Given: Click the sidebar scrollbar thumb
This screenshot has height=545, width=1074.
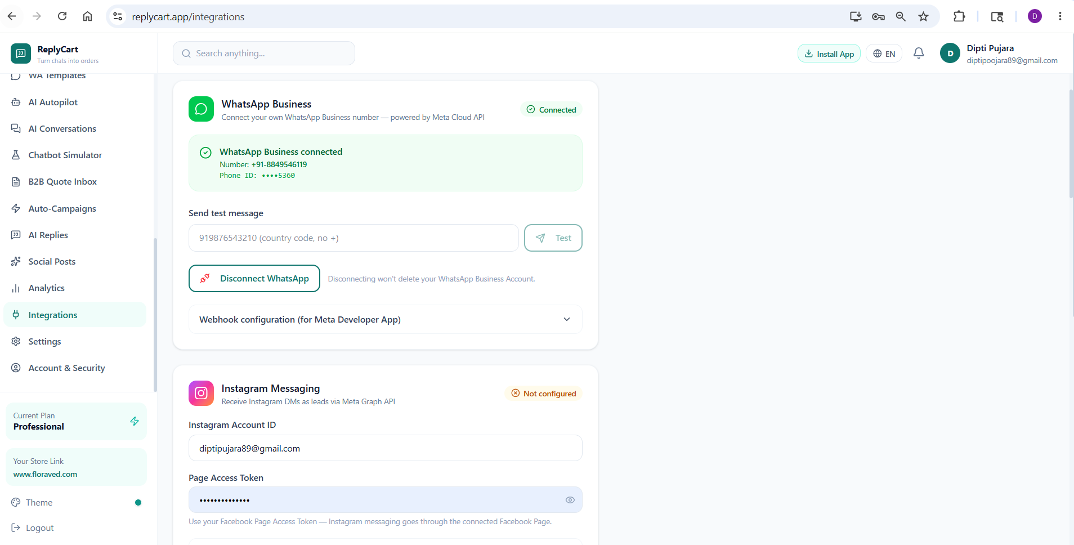Looking at the screenshot, I should point(155,314).
